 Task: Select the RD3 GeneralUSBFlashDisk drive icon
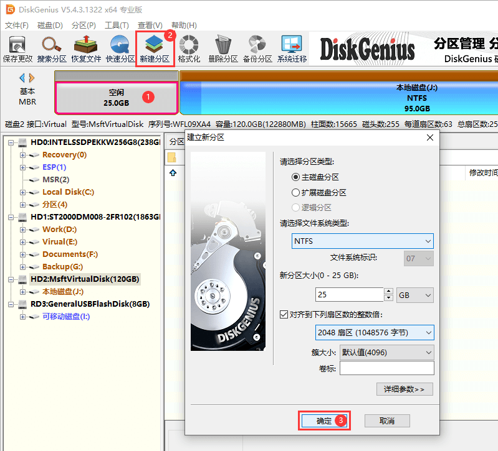(x=22, y=304)
